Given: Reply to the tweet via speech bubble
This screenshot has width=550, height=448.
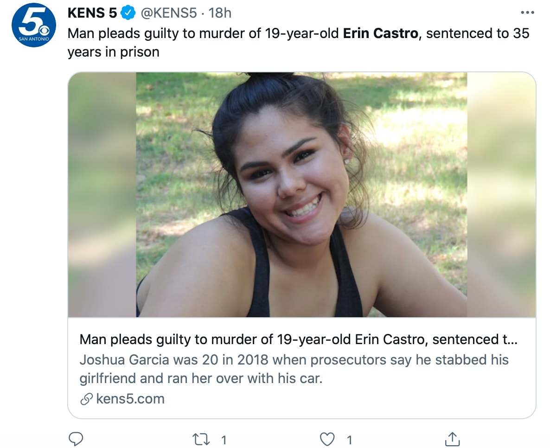Looking at the screenshot, I should (76, 438).
